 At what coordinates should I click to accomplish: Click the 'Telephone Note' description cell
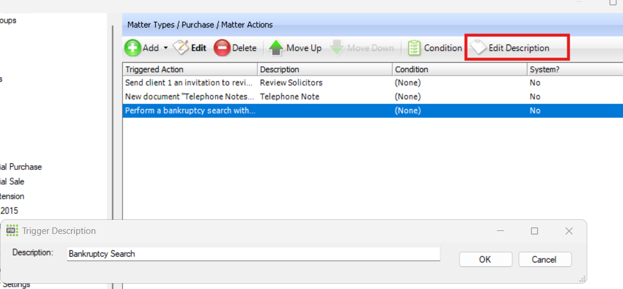click(290, 97)
